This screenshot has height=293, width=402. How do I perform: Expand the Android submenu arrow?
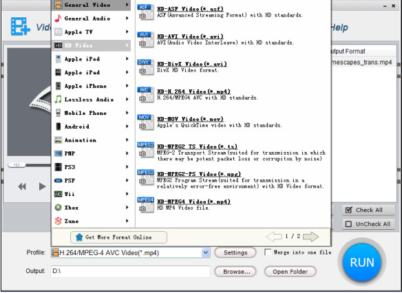pos(127,127)
